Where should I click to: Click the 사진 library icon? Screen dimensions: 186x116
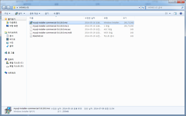click(x=8, y=43)
